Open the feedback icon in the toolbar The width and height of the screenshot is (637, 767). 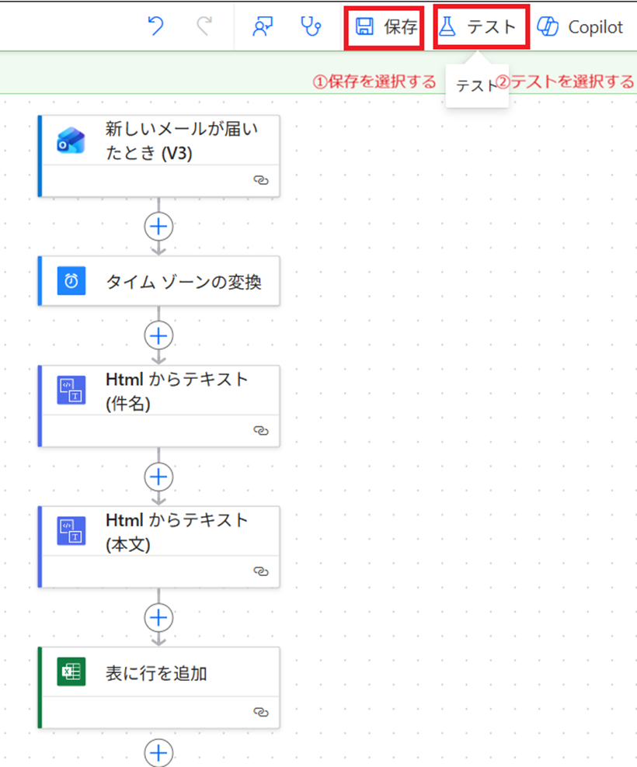pos(262,27)
